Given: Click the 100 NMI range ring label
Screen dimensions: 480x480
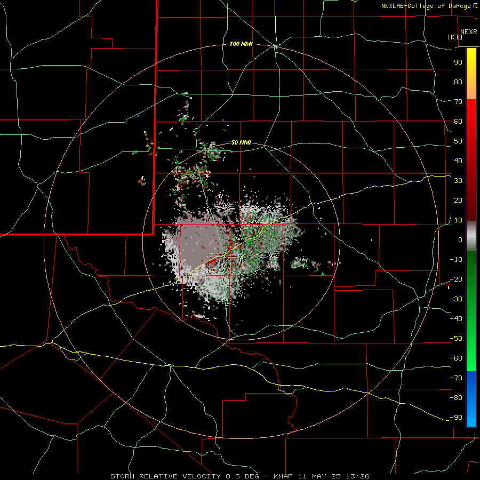Looking at the screenshot, I should [241, 44].
